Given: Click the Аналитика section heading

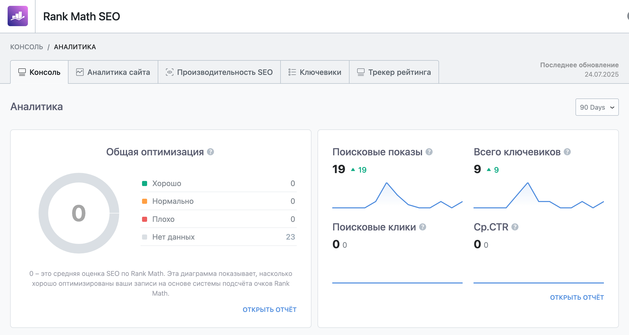Looking at the screenshot, I should 37,107.
